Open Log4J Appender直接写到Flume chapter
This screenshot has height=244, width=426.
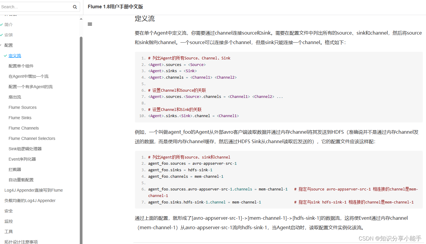pos(34,190)
